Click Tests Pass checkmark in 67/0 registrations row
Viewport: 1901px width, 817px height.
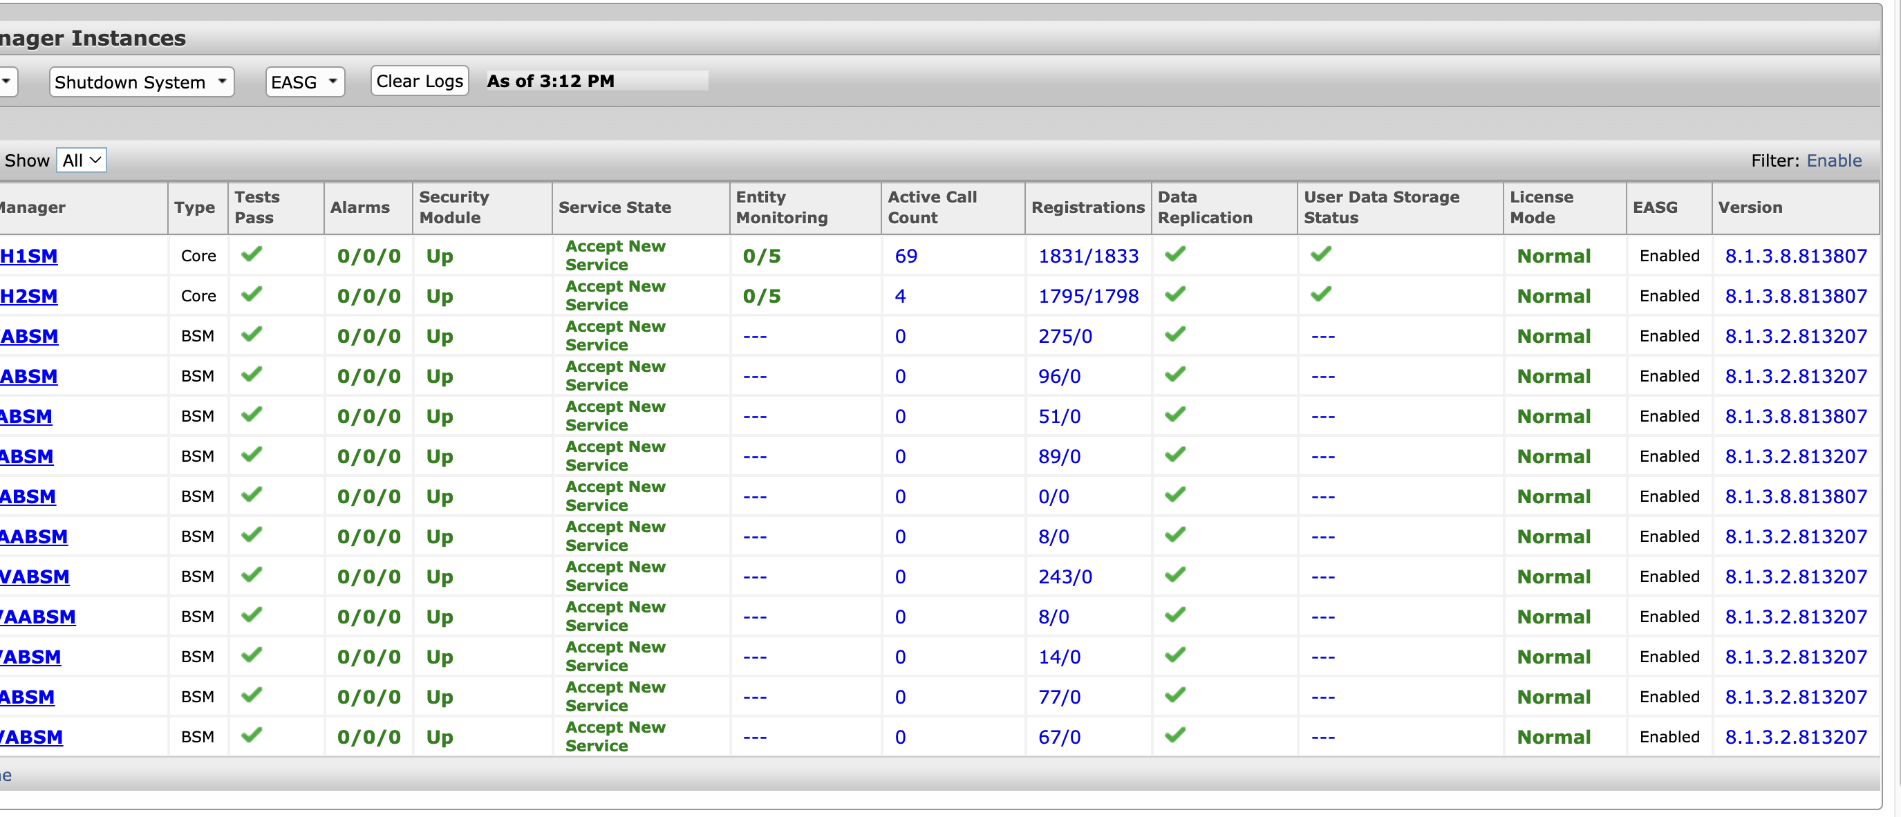252,736
